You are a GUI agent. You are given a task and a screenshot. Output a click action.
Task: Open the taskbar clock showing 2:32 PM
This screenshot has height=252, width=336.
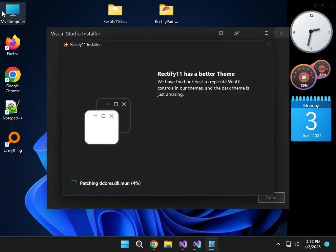[313, 244]
